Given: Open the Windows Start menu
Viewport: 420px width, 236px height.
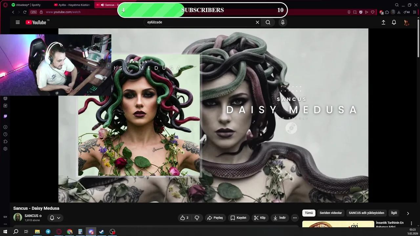Looking at the screenshot, I should click(5, 232).
